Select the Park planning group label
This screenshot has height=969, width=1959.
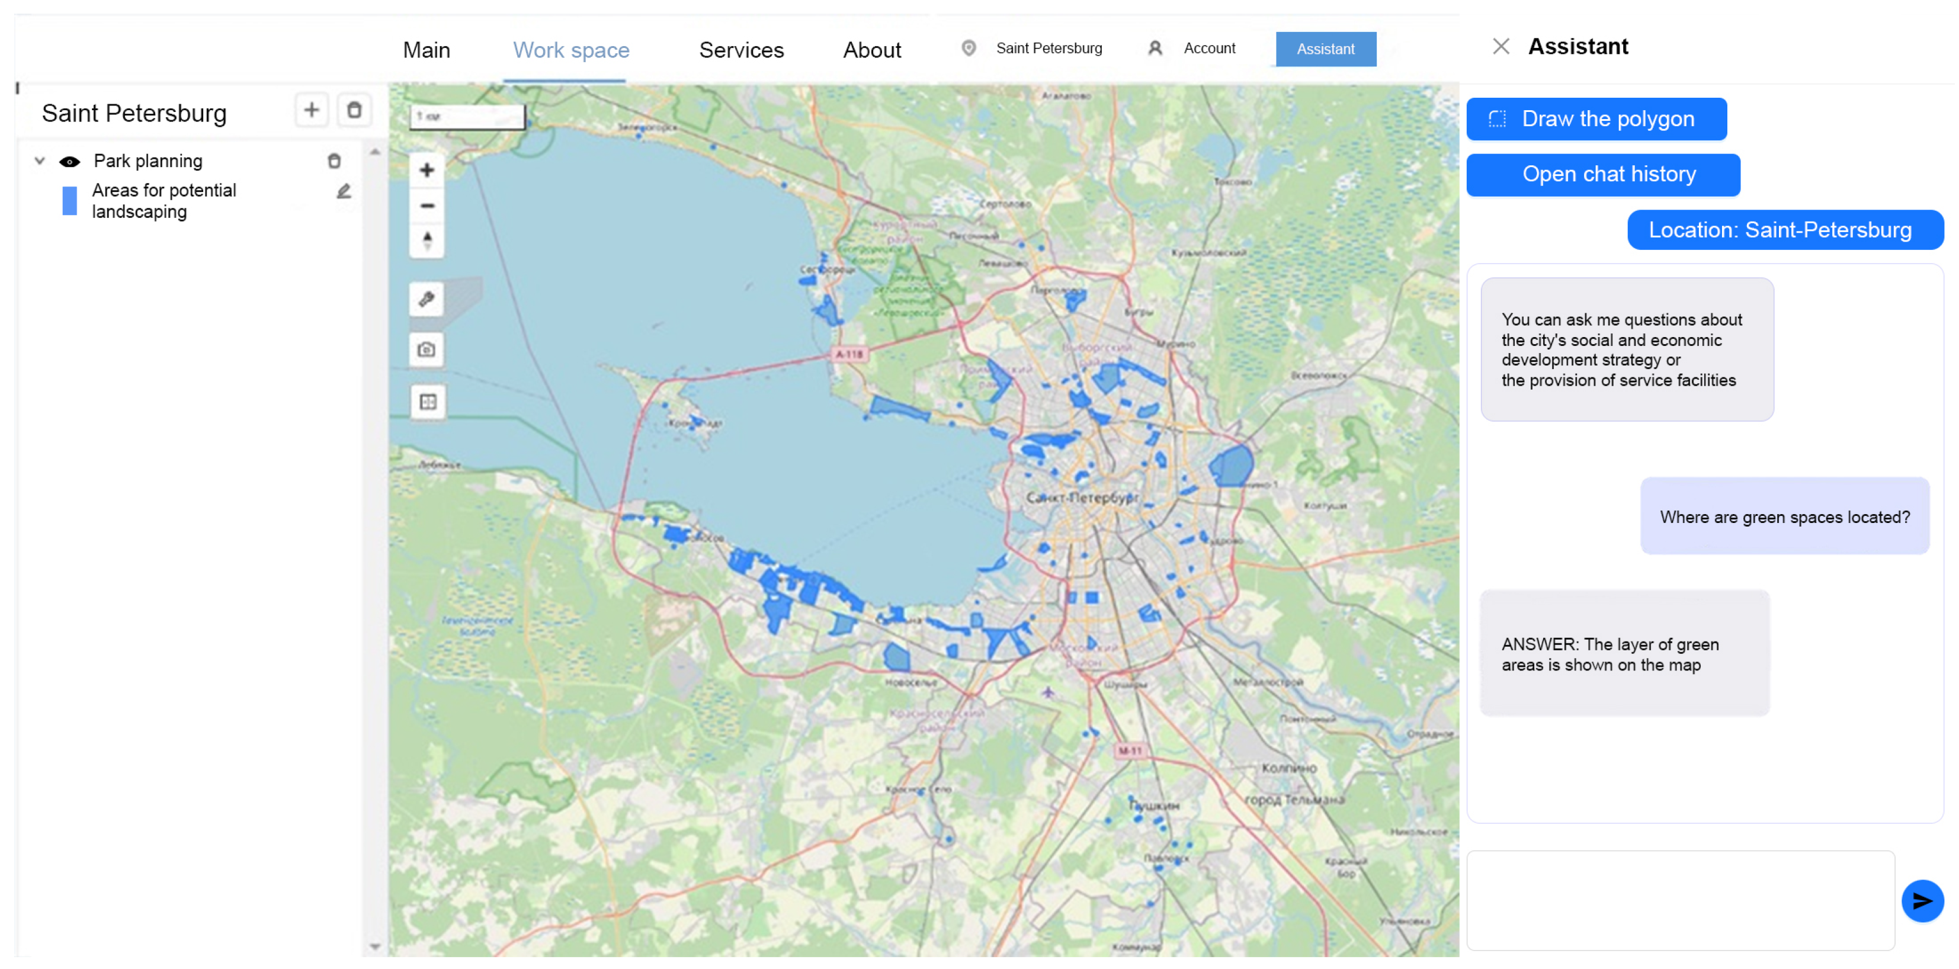pyautogui.click(x=148, y=161)
